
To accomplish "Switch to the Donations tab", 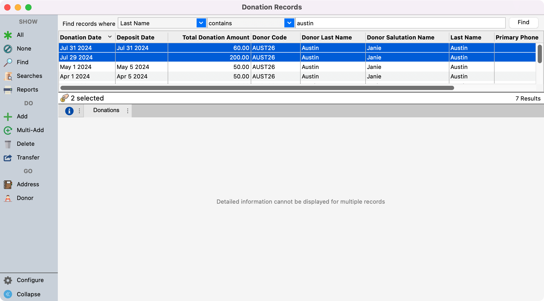I will click(x=106, y=110).
